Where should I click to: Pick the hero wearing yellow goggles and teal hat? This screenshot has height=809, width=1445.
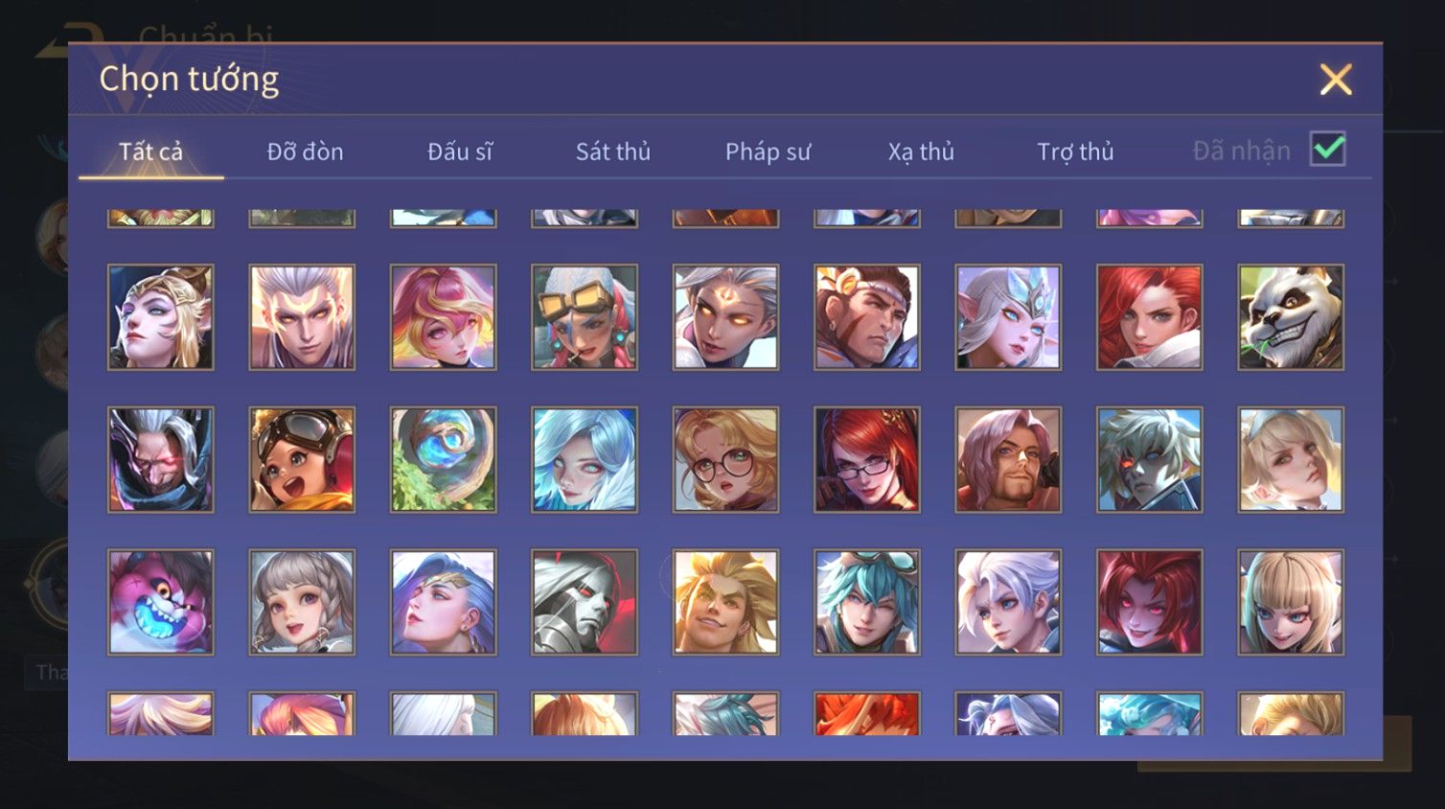[x=585, y=317]
